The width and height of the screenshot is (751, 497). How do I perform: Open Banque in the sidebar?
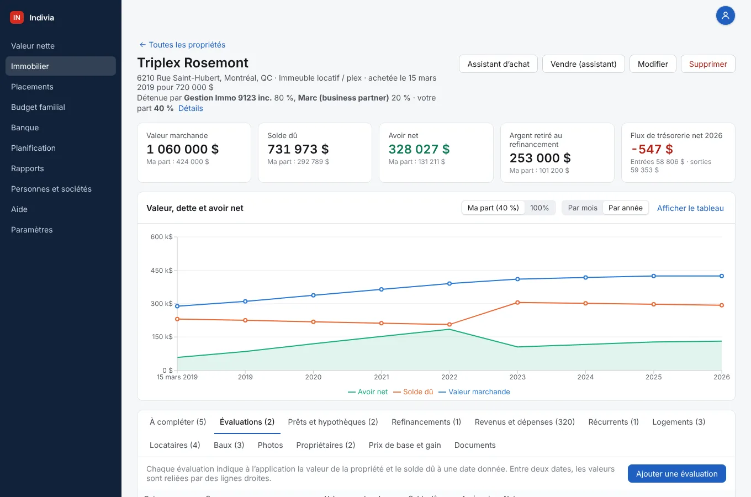coord(61,128)
